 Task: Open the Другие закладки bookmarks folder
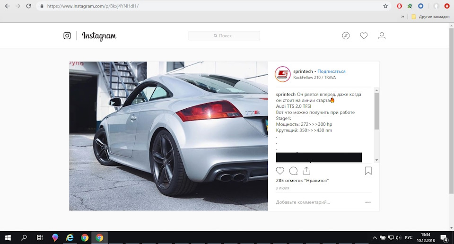[x=430, y=17]
